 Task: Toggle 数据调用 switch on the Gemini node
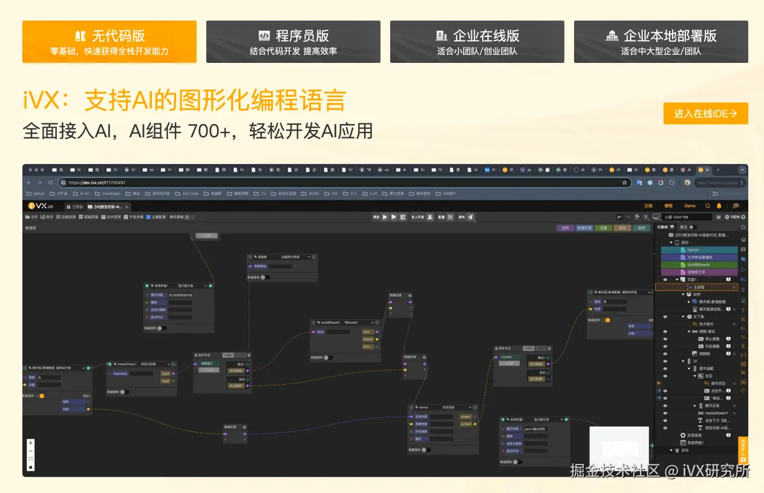point(426,449)
